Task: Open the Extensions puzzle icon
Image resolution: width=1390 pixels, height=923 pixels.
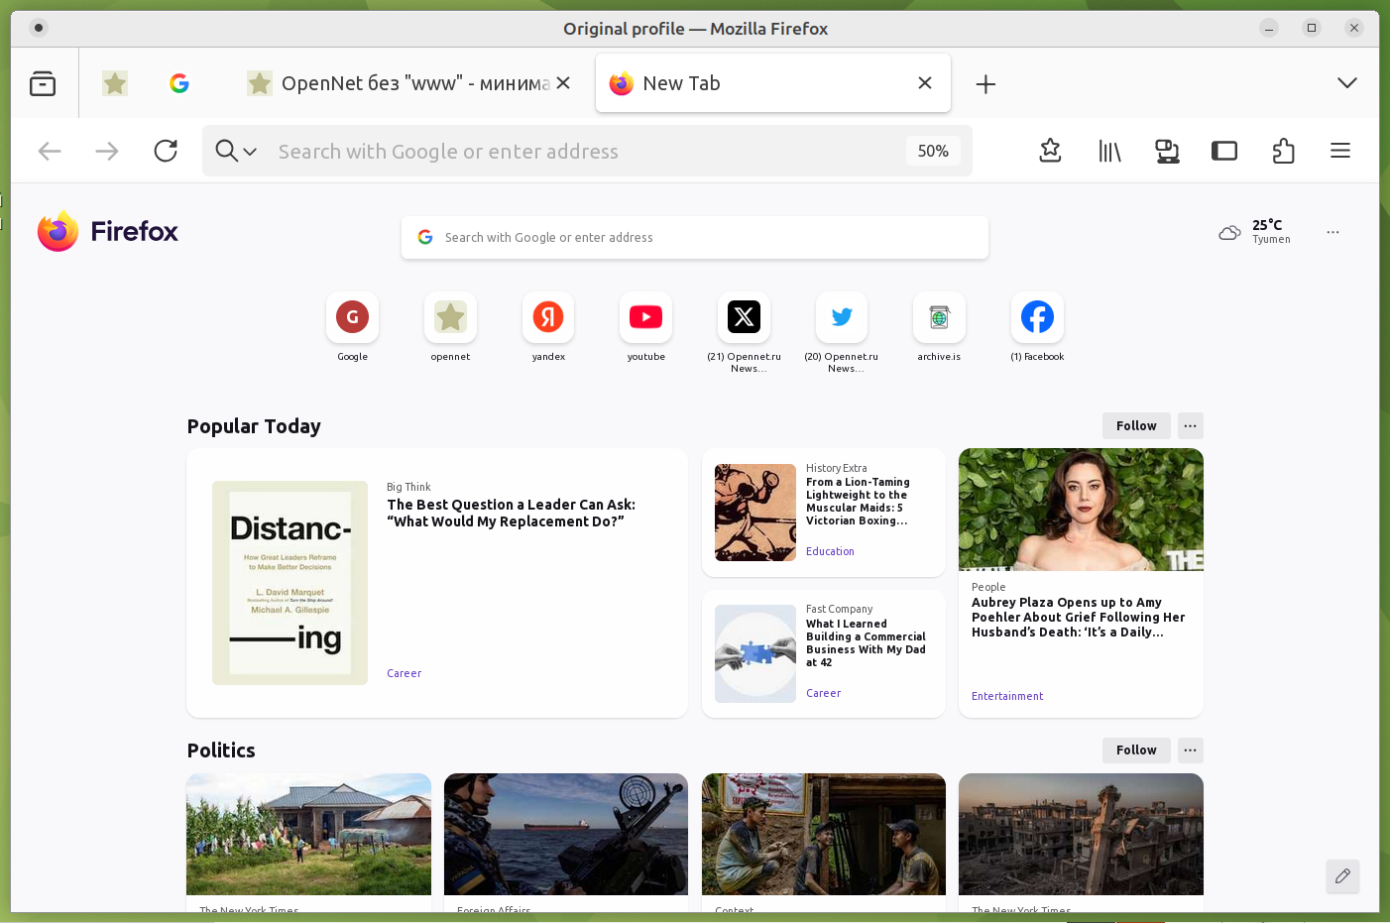Action: click(1283, 151)
